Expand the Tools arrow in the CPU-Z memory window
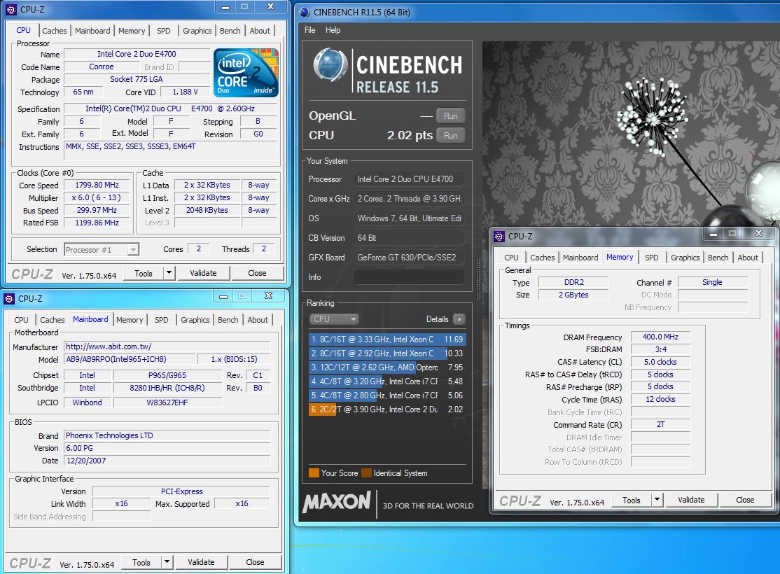Image resolution: width=780 pixels, height=574 pixels. (657, 499)
